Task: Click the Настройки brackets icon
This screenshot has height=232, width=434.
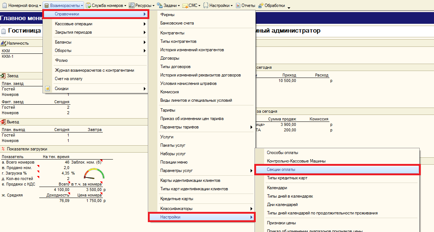Action: click(206, 5)
